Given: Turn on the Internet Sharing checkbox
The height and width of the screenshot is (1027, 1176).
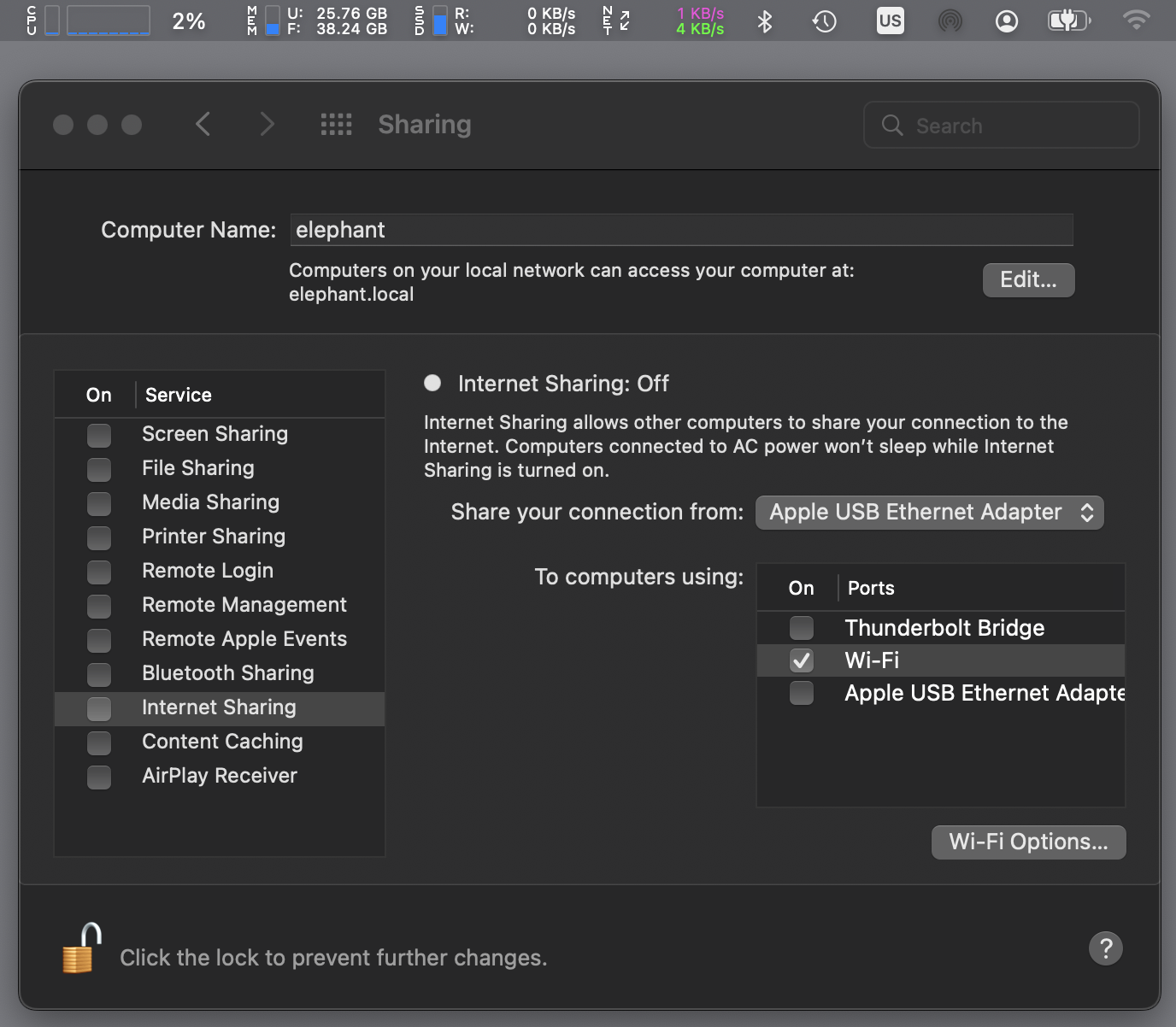Looking at the screenshot, I should pyautogui.click(x=99, y=708).
